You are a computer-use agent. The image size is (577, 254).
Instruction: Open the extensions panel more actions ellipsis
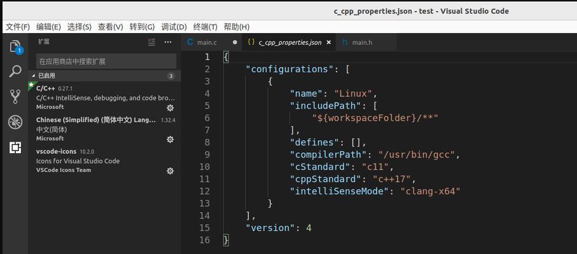pos(168,42)
